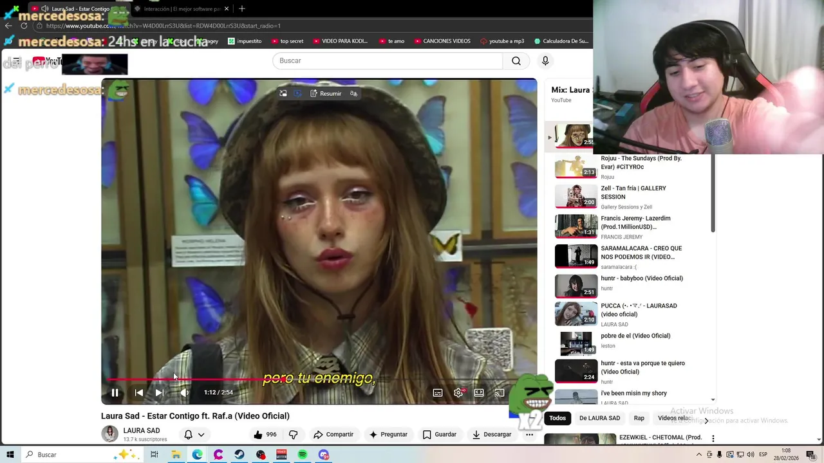Open the Preguntar AI button

pyautogui.click(x=388, y=435)
